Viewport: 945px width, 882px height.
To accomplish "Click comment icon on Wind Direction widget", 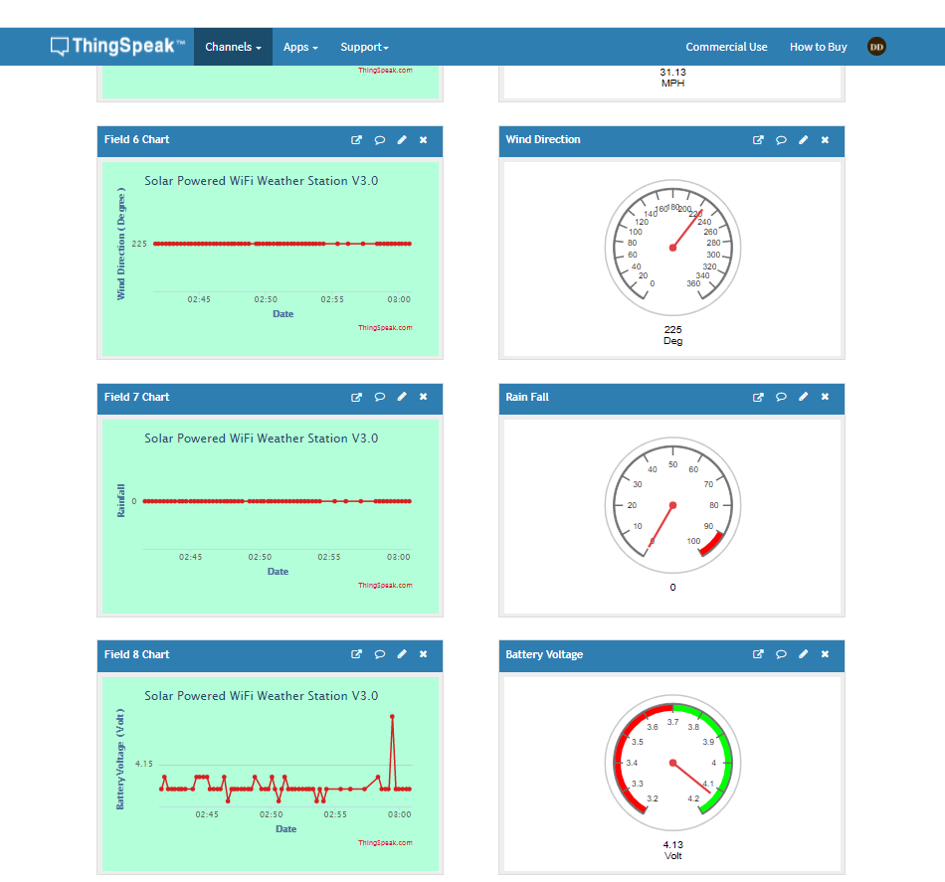I will 781,140.
